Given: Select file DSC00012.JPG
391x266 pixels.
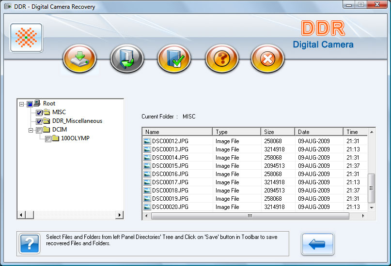Looking at the screenshot, I should pos(170,141).
